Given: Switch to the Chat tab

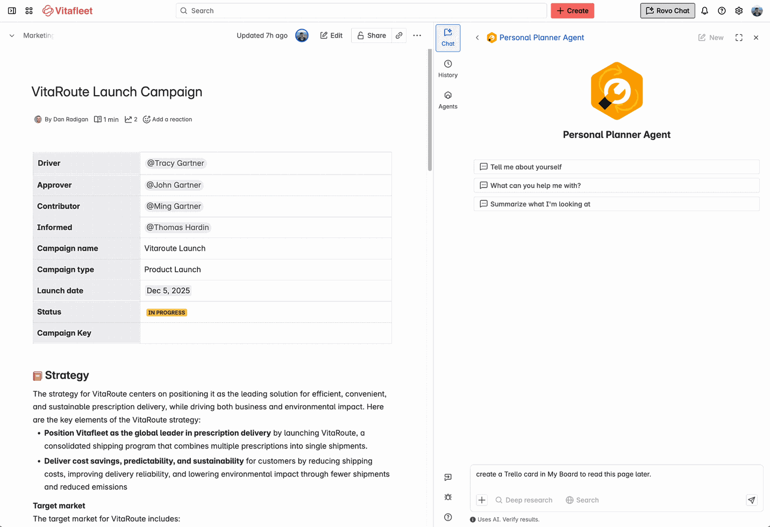Looking at the screenshot, I should pos(448,38).
